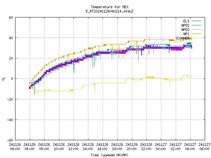211x158 pixels.
Task: Click the x-axis tick 241126 14:00
Action: click(x=88, y=147)
